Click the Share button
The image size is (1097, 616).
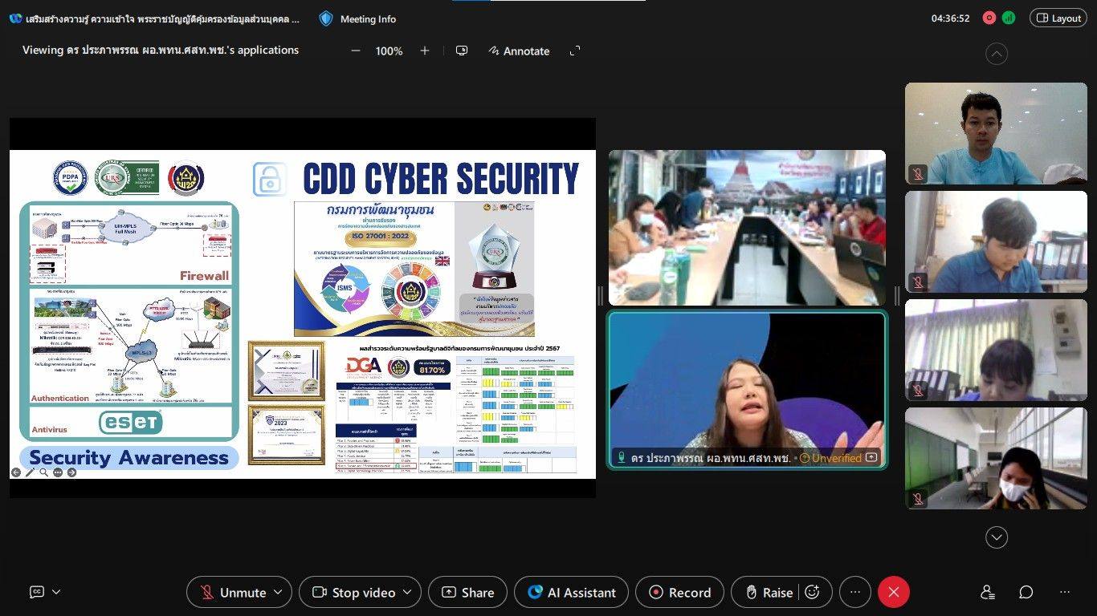(x=467, y=592)
